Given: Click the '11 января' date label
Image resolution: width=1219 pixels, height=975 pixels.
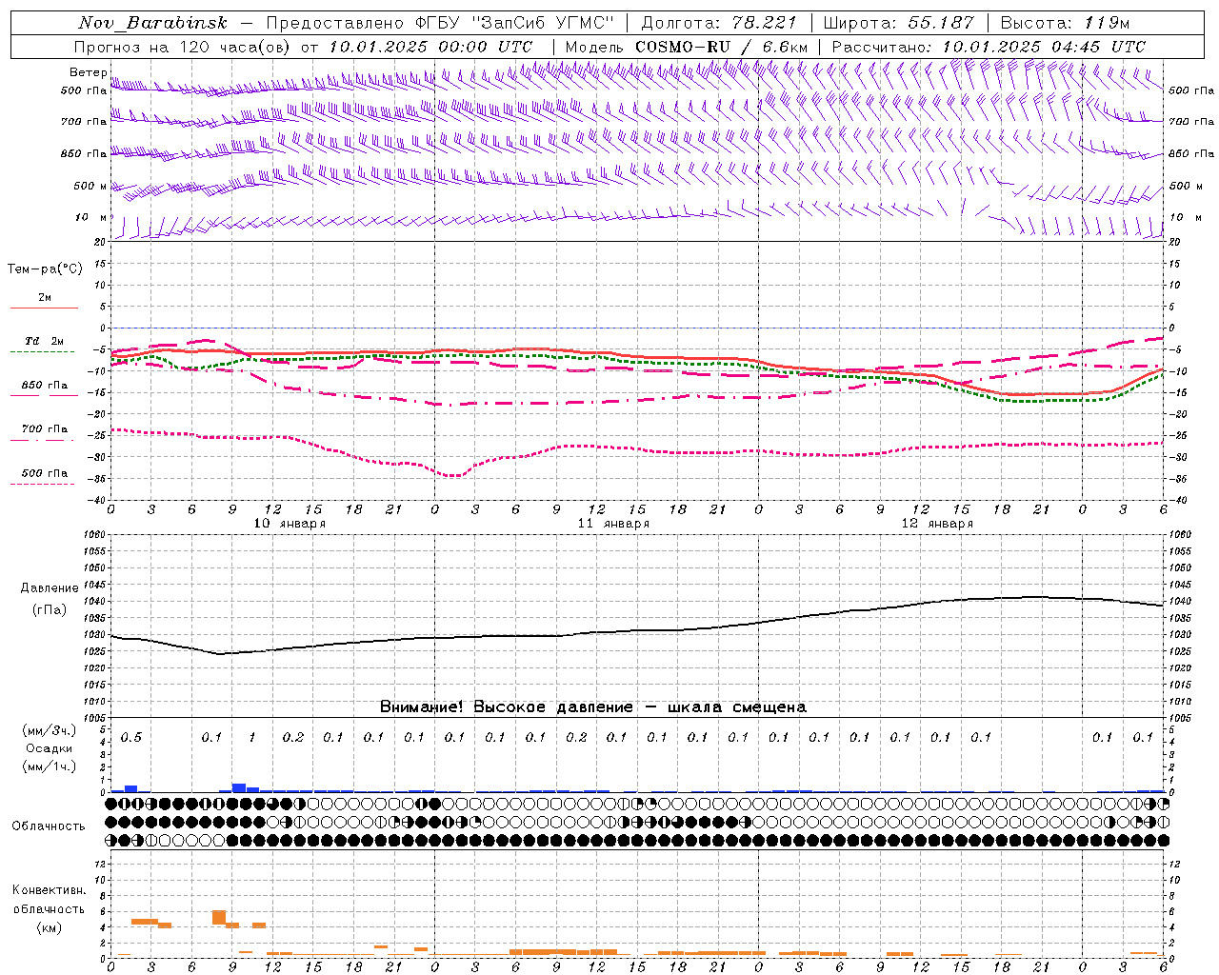Looking at the screenshot, I should coord(613,524).
